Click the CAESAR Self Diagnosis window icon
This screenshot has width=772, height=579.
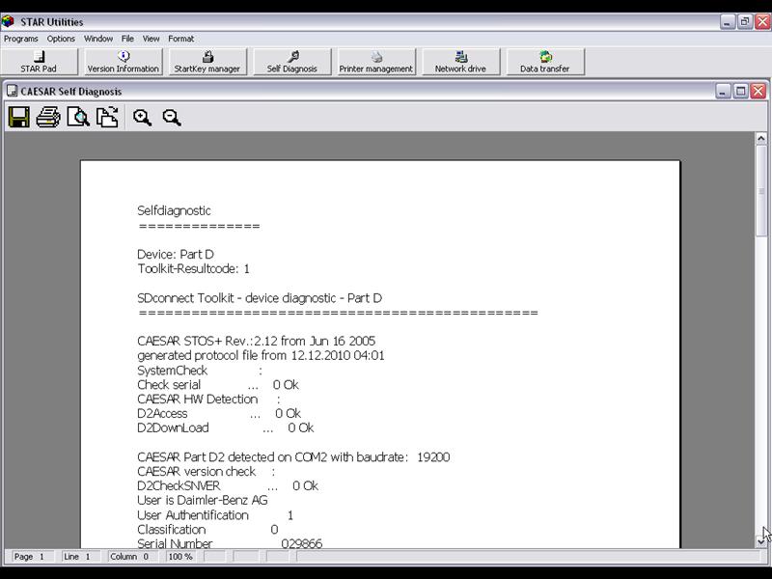(x=12, y=91)
